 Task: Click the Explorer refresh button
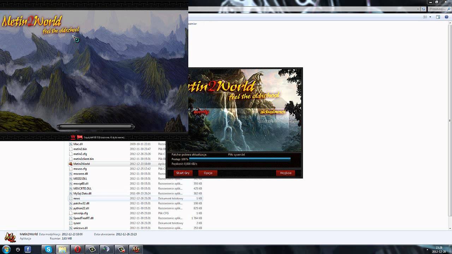coord(423,9)
